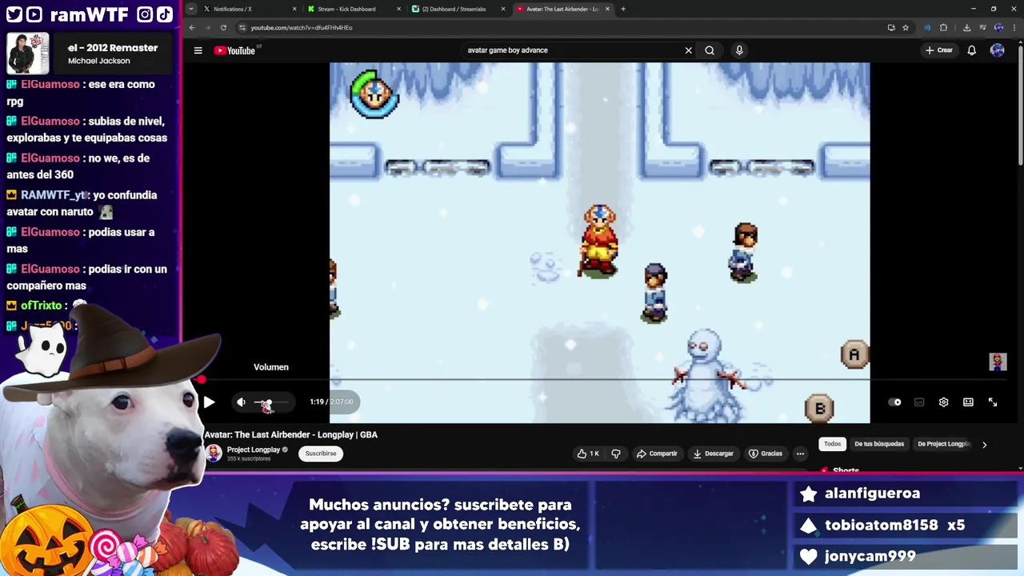Open the Project Longplay channel link

pos(254,450)
